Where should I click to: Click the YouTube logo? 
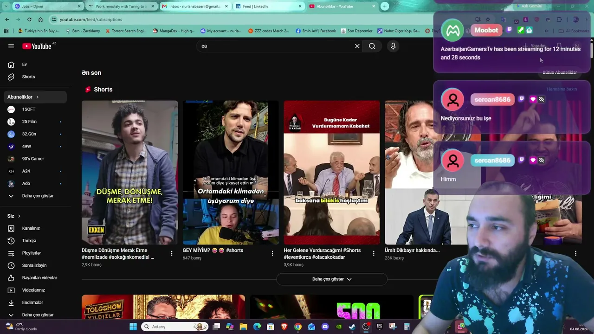(x=37, y=46)
